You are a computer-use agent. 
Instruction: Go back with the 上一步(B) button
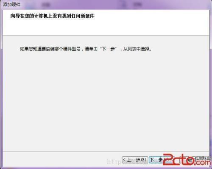point(135,160)
